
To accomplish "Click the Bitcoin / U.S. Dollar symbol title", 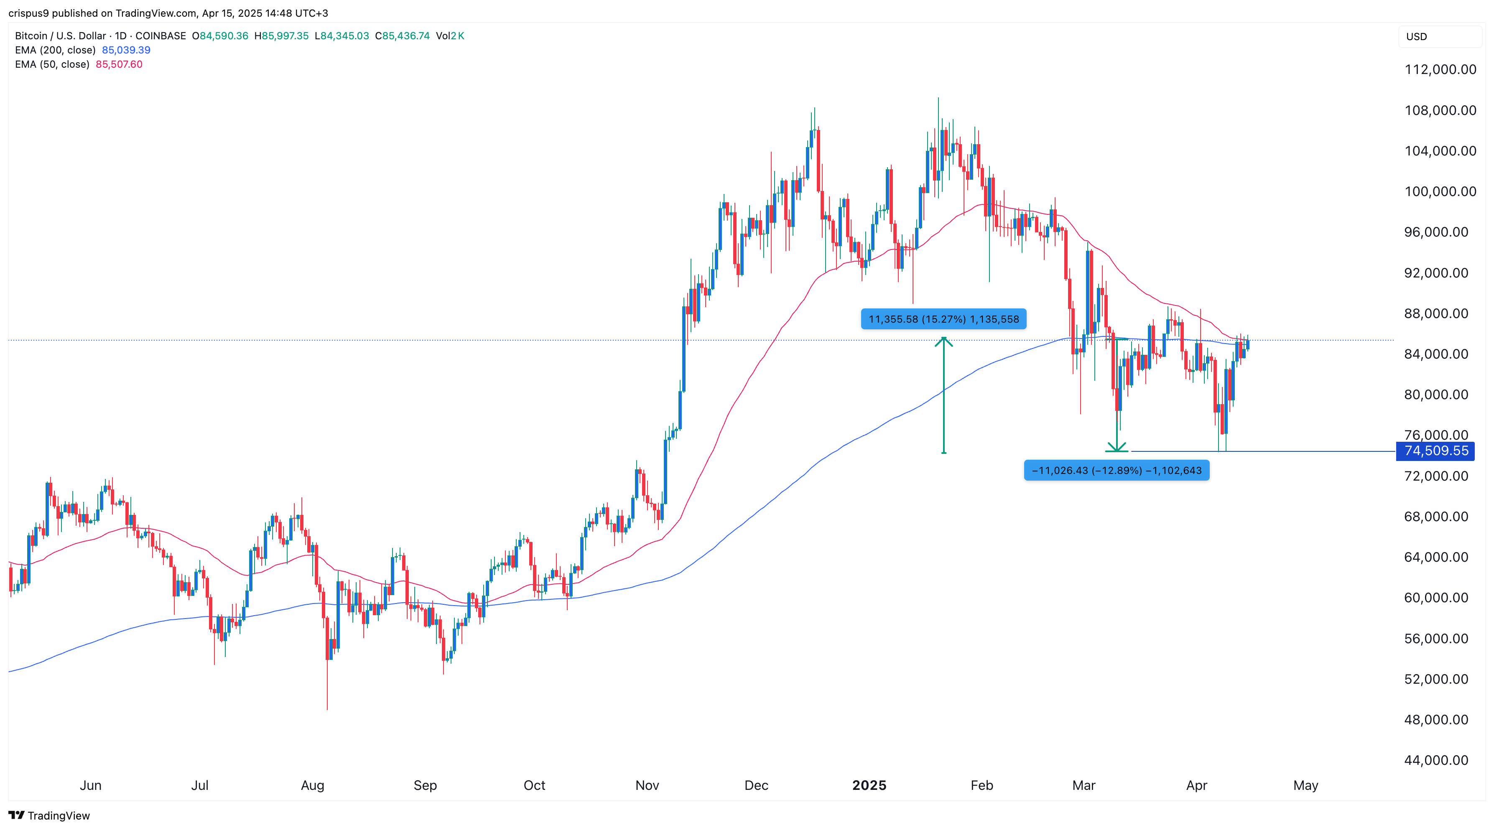I will point(60,36).
